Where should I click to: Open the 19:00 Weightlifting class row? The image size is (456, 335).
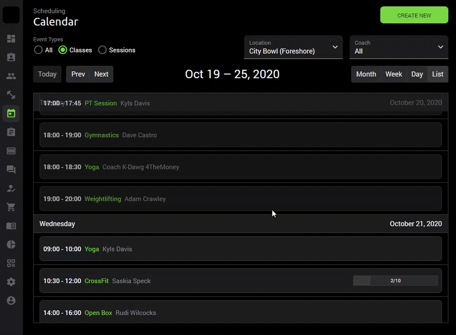tap(240, 199)
